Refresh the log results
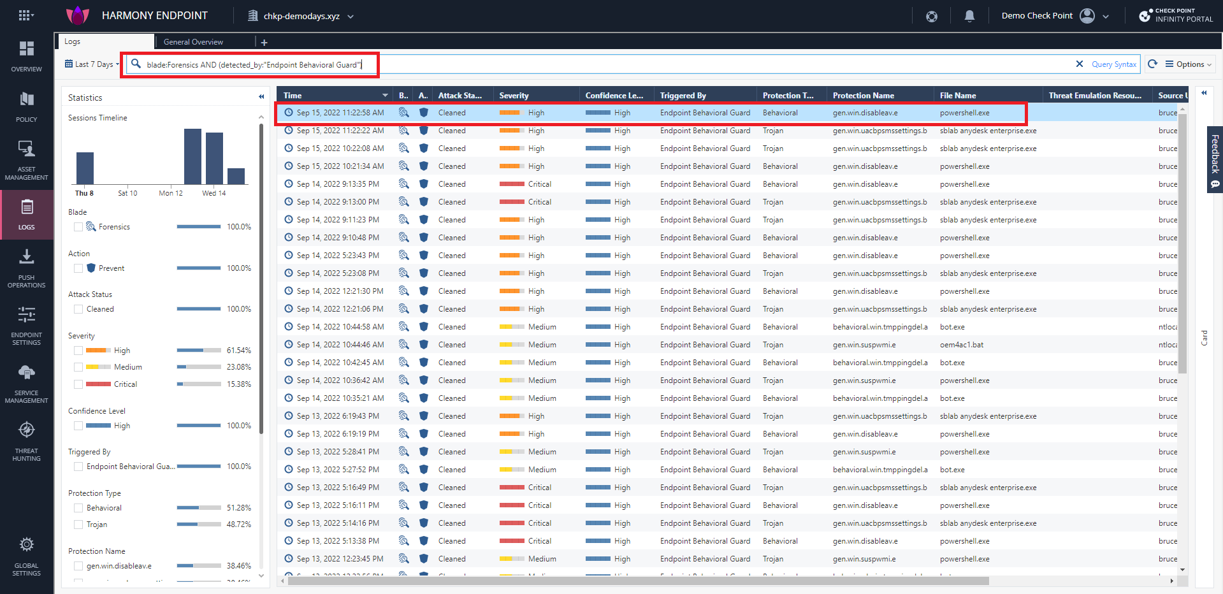1223x594 pixels. point(1152,64)
